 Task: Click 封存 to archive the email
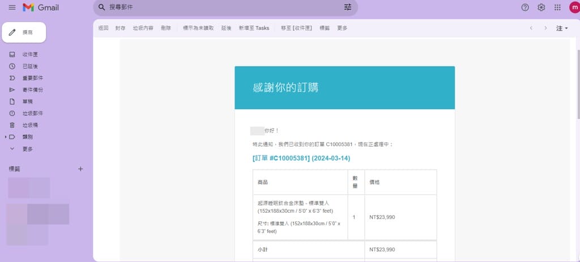(120, 28)
